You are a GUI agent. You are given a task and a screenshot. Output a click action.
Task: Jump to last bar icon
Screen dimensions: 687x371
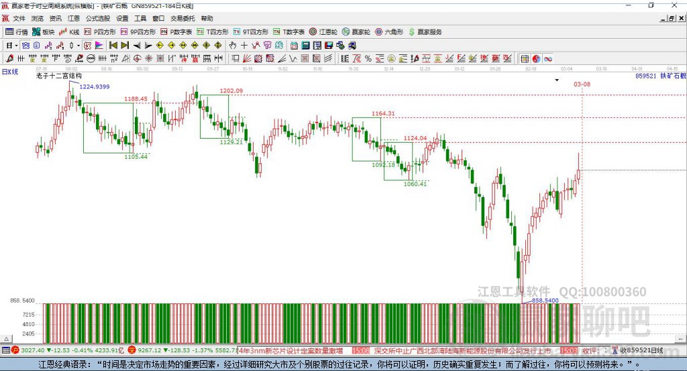click(125, 45)
